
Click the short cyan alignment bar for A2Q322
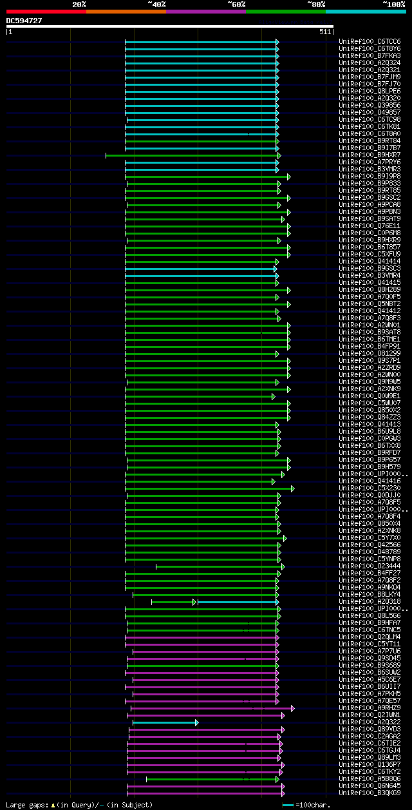165,722
